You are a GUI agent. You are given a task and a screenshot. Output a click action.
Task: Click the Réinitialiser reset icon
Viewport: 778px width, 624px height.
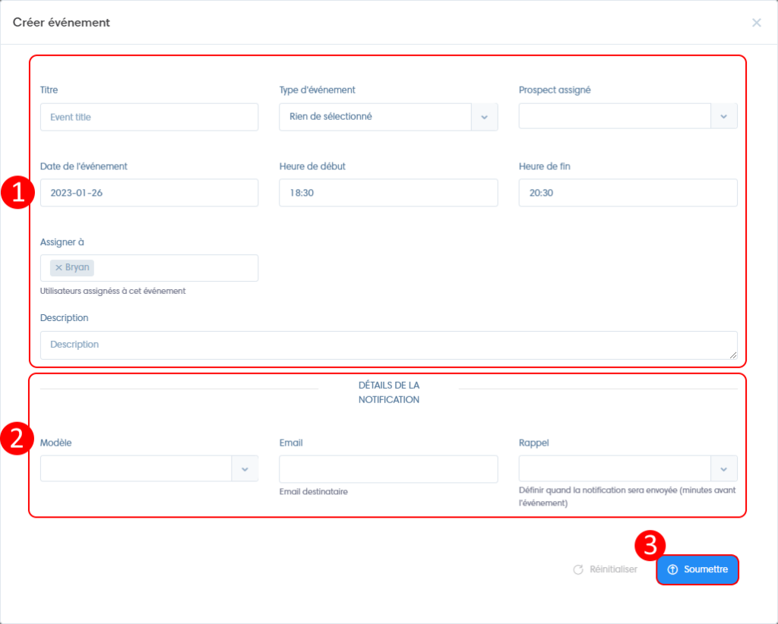click(x=578, y=569)
